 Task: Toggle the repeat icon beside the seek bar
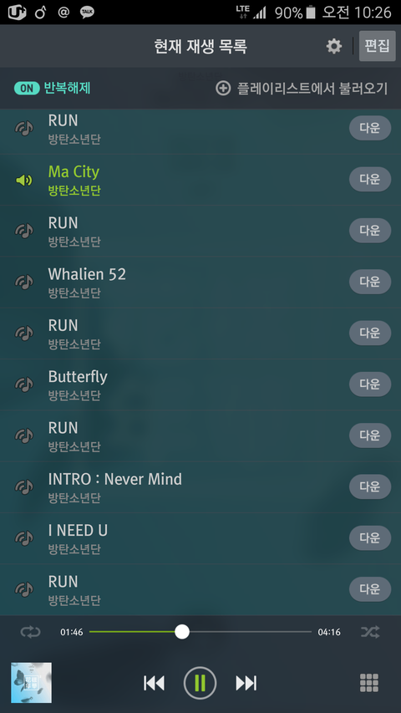30,632
